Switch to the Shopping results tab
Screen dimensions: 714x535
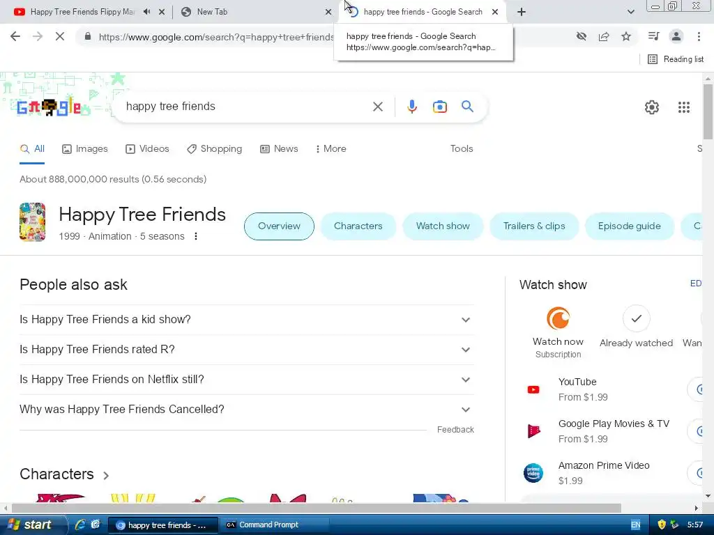point(215,149)
